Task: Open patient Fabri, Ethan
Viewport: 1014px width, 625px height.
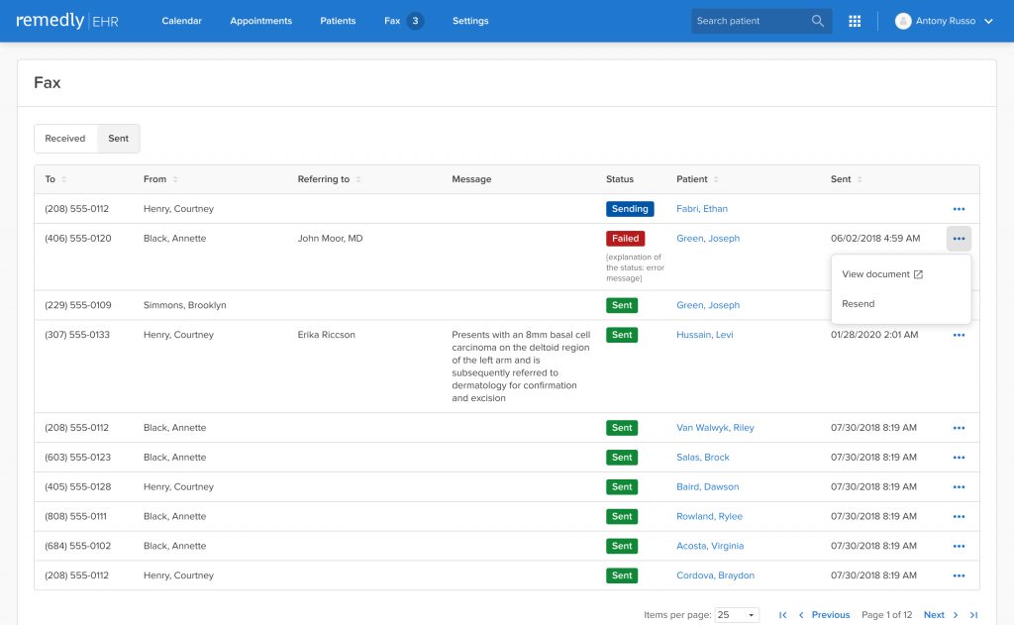Action: coord(702,209)
